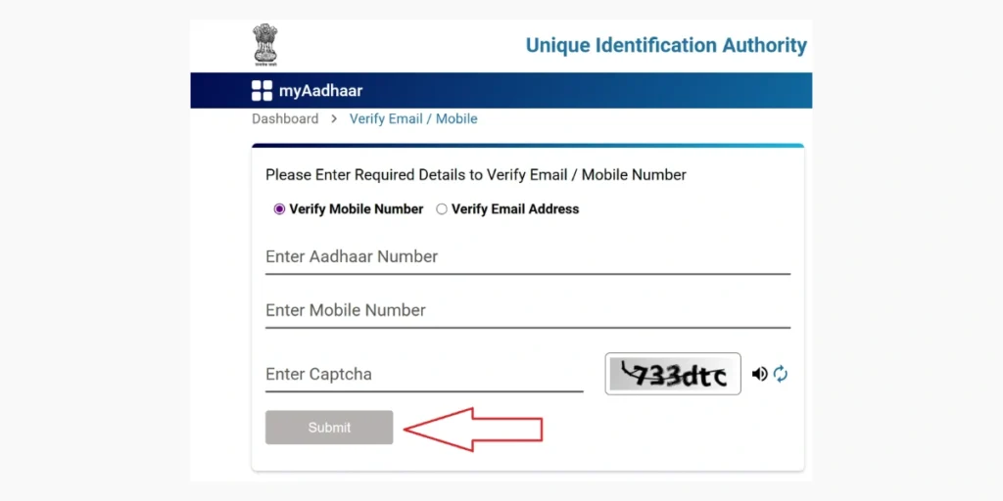Click the Enter Captcha field
Image resolution: width=1003 pixels, height=501 pixels.
423,375
